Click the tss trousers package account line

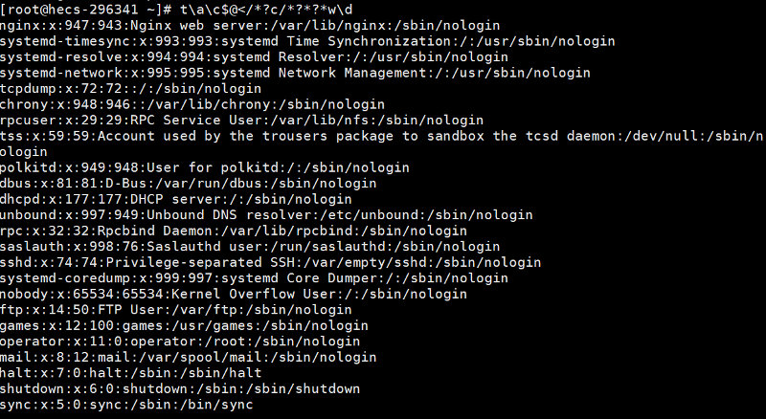[x=381, y=136]
